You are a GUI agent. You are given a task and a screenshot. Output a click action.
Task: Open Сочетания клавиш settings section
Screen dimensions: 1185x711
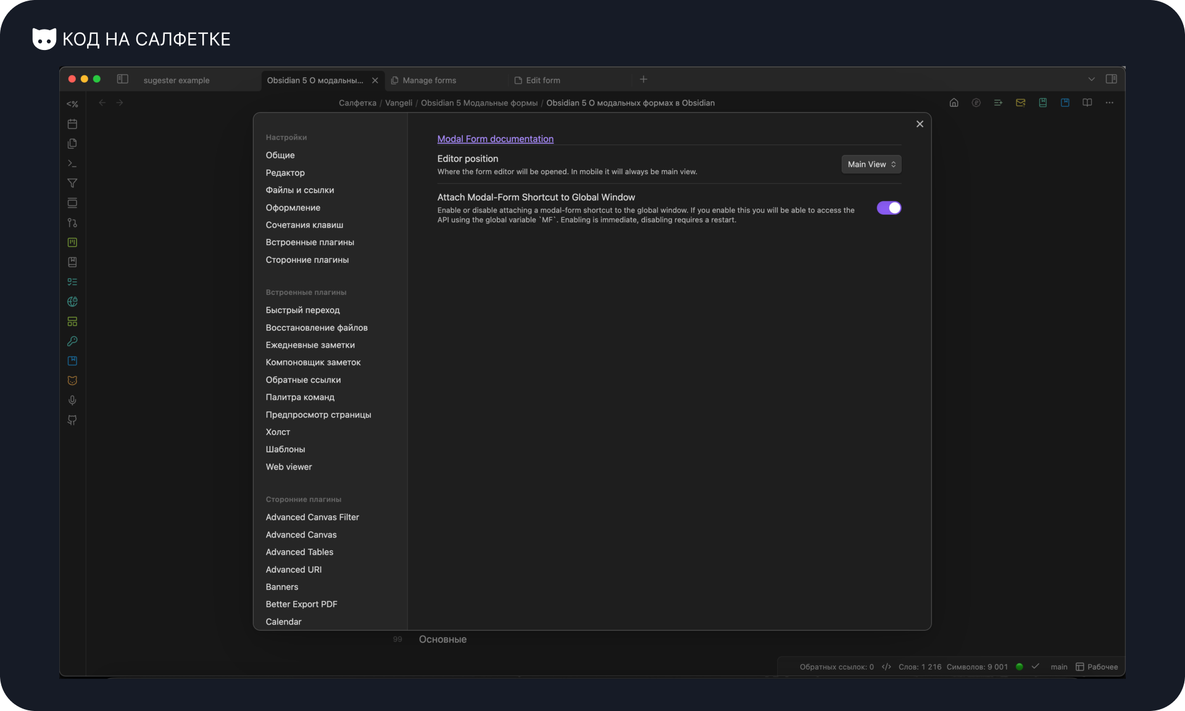click(x=304, y=225)
